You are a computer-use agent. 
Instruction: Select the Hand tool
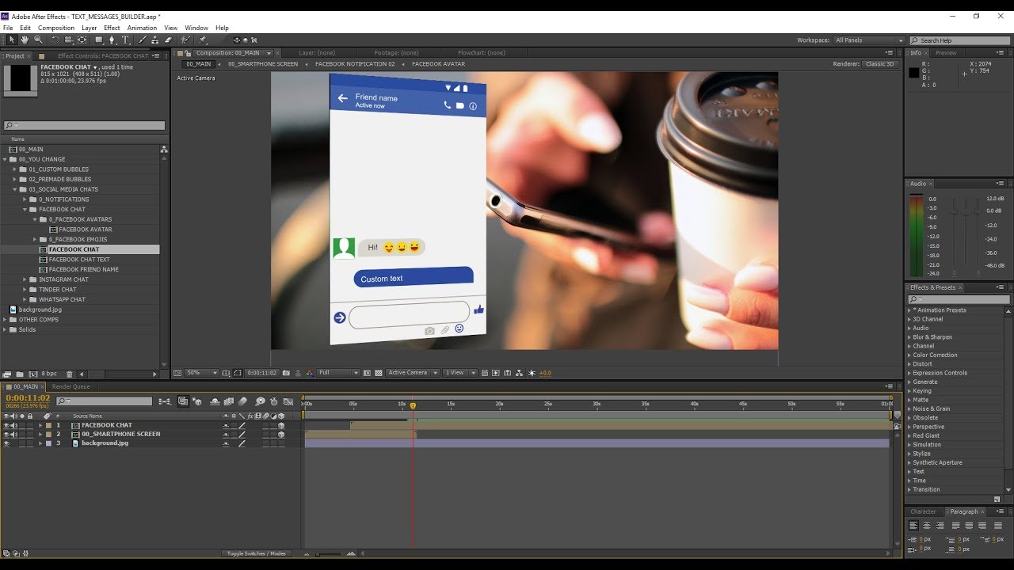point(25,40)
